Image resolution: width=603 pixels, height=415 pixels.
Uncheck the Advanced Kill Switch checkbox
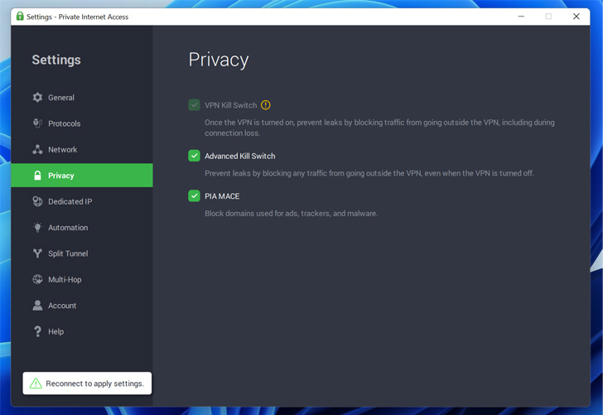tap(194, 156)
